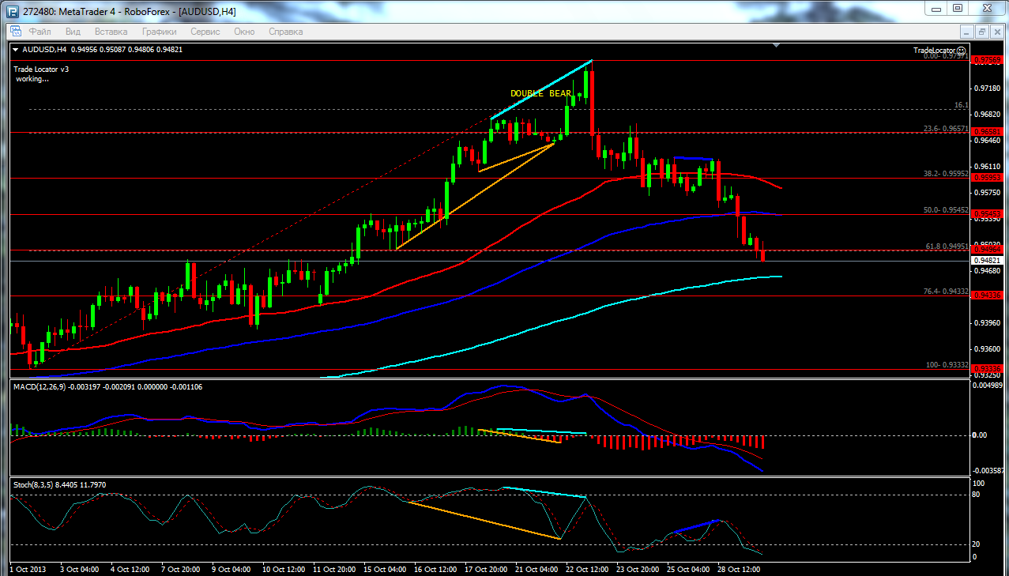Click the 23.6- 0.96571 Fibonacci label
1009x576 pixels.
[x=946, y=128]
